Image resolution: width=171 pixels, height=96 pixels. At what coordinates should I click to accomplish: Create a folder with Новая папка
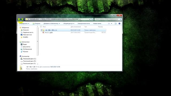pos(97,23)
